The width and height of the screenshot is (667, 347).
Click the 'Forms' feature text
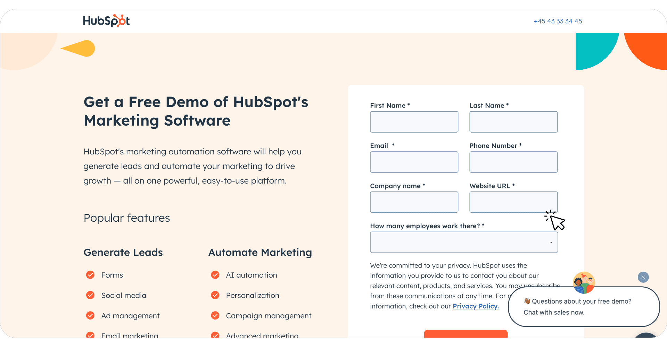pyautogui.click(x=112, y=275)
